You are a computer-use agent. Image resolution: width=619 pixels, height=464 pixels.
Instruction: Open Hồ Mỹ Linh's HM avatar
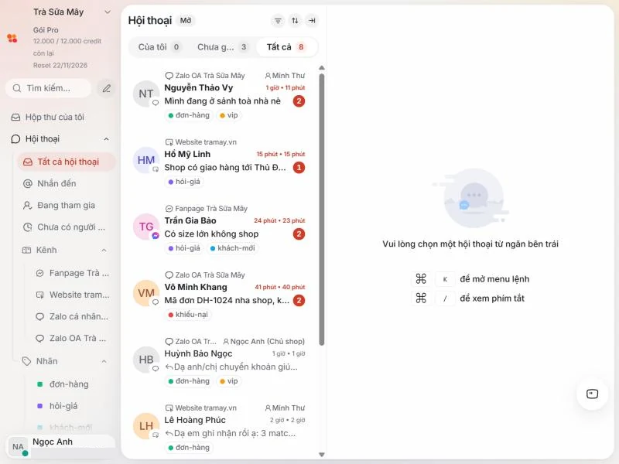pyautogui.click(x=146, y=160)
